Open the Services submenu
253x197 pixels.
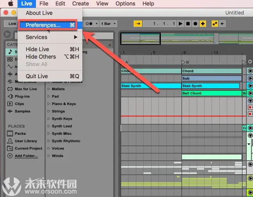(50, 37)
